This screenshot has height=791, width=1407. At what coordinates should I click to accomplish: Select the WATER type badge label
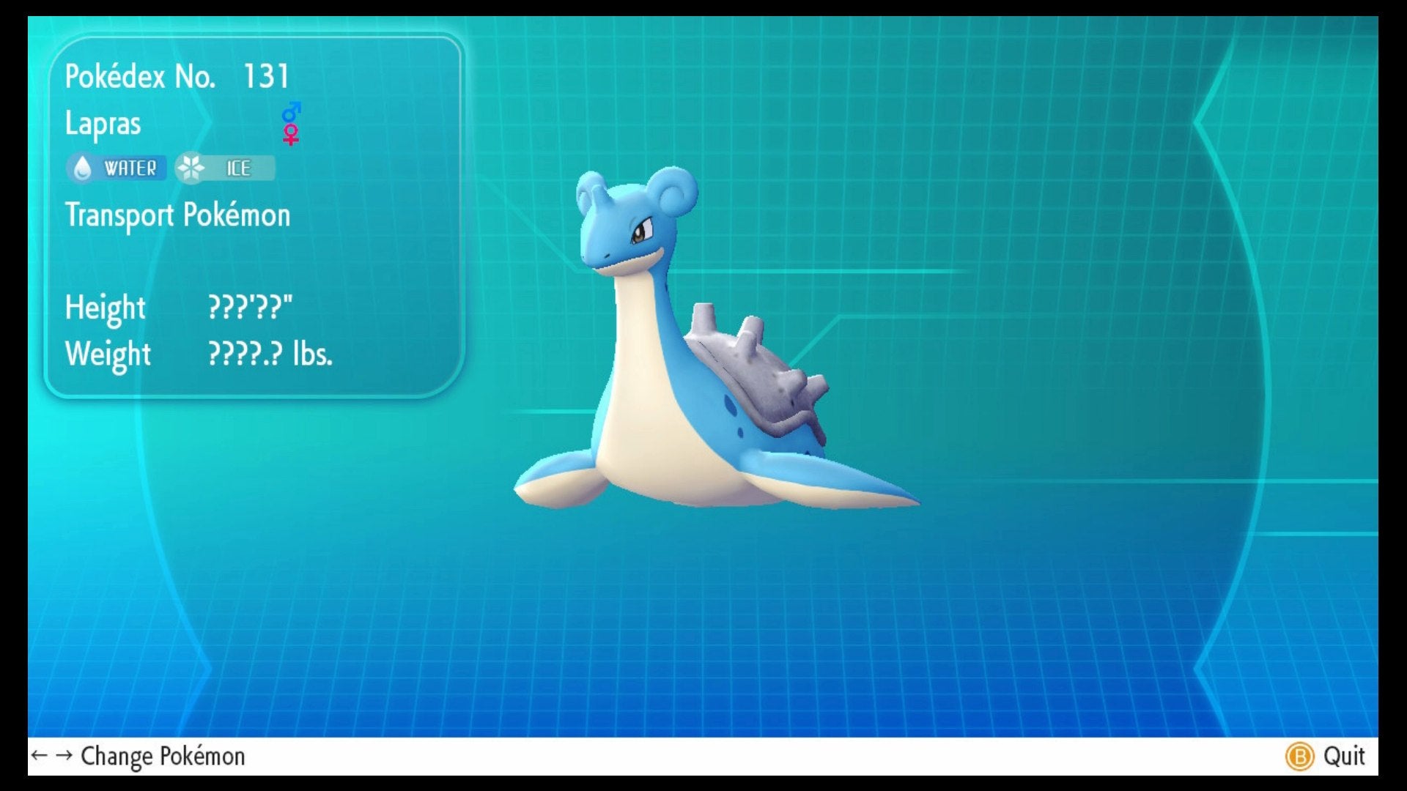130,168
